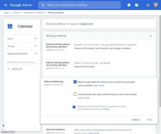Click the blue info icon

[x=74, y=107]
